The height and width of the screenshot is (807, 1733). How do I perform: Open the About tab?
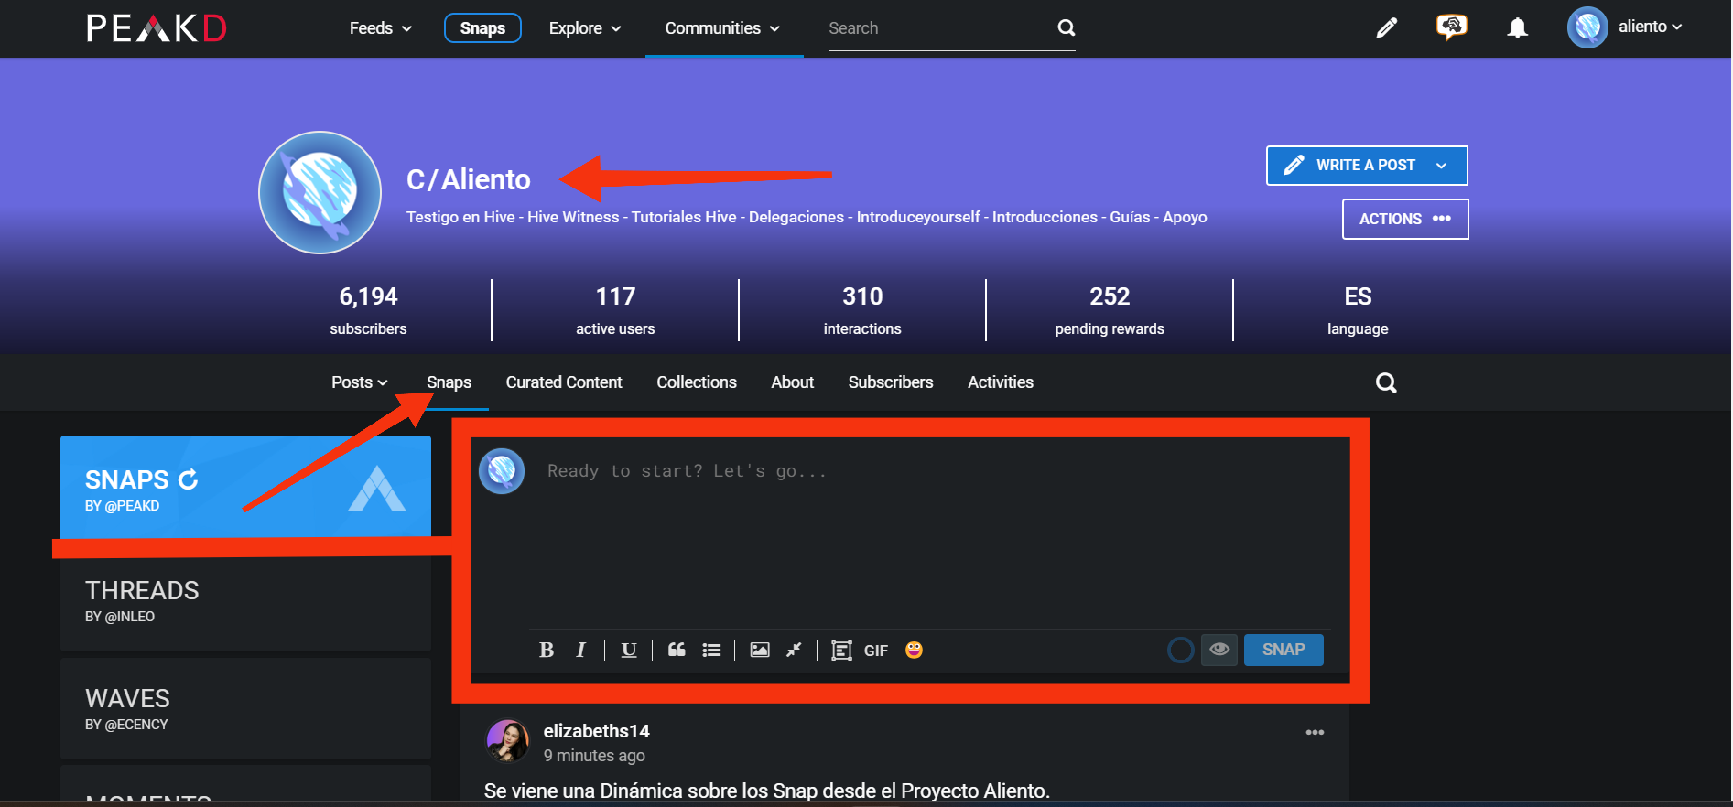tap(792, 382)
